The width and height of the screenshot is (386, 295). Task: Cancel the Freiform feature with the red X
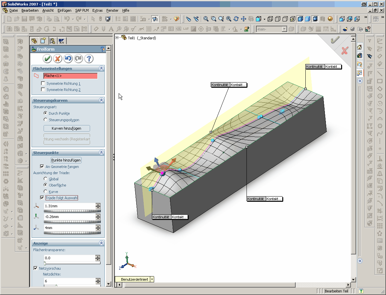pyautogui.click(x=58, y=59)
